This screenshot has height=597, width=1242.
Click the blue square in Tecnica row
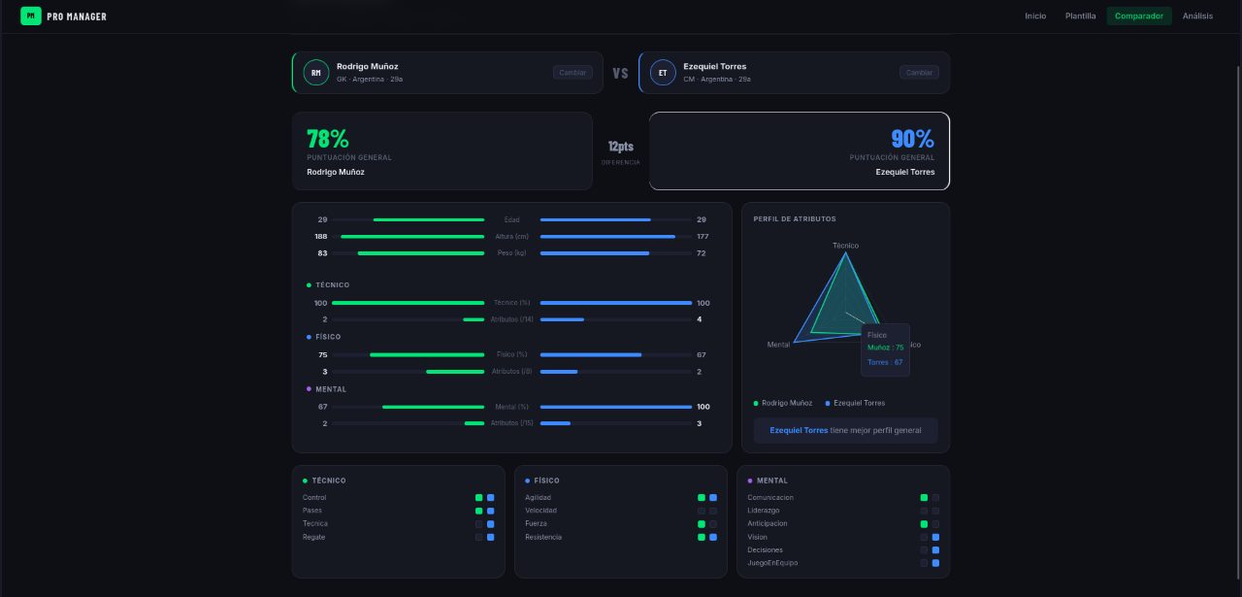click(490, 523)
